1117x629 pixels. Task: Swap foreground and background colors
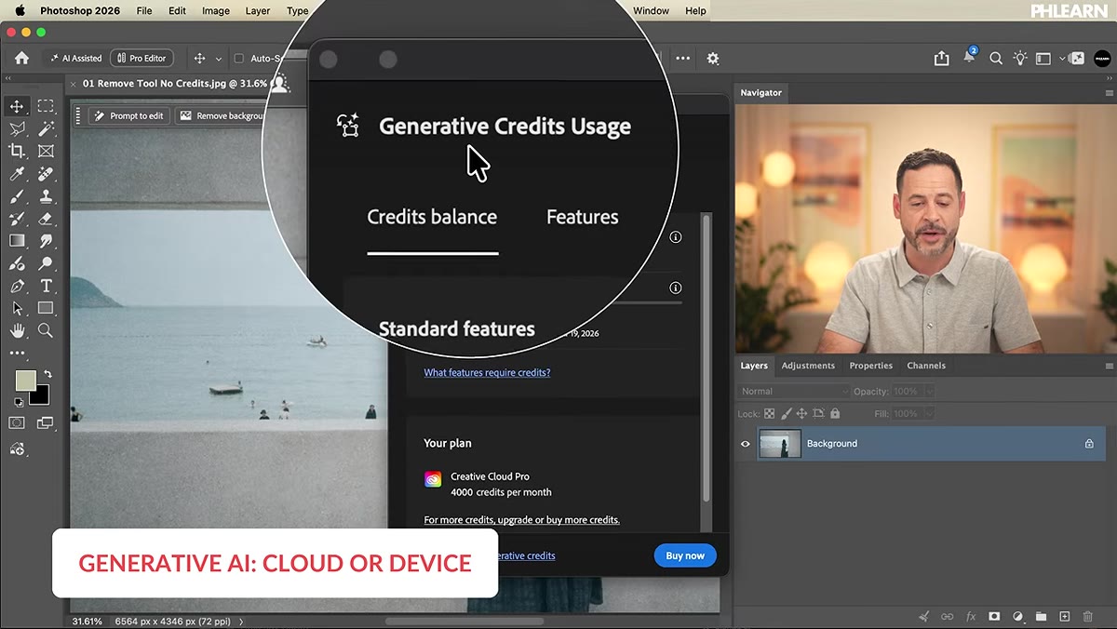[x=47, y=374]
